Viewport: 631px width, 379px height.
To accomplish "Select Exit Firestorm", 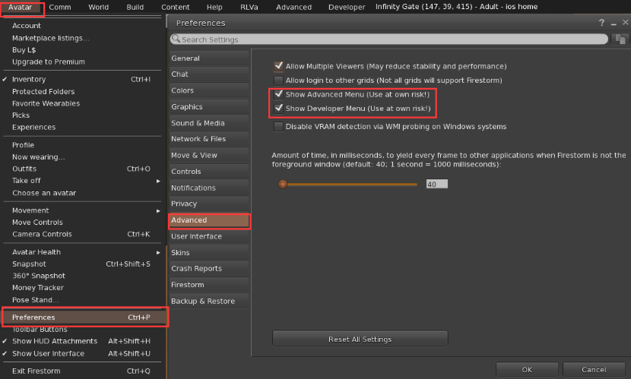I will pos(81,371).
